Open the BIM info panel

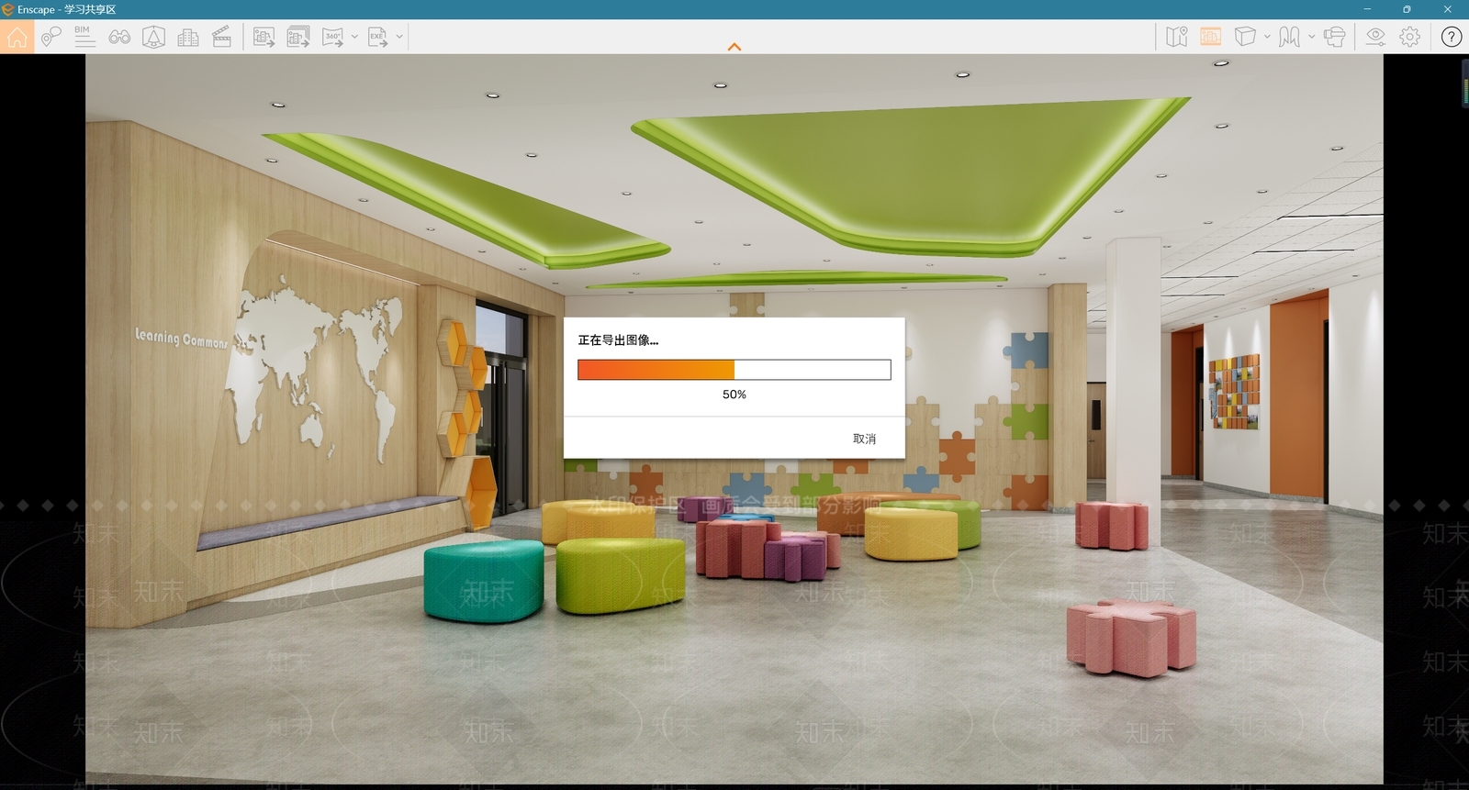84,37
